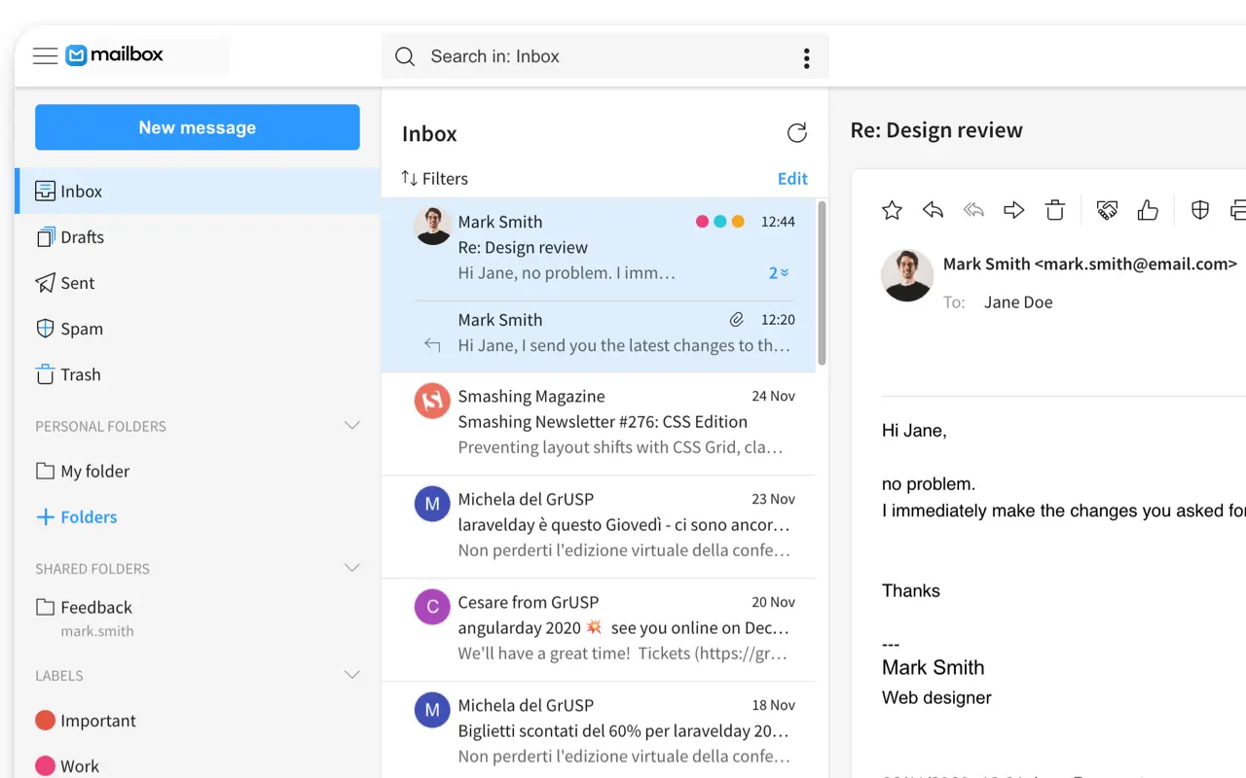Click the Search in Inbox field
Screen dimensions: 1246x778
pyautogui.click(x=594, y=56)
